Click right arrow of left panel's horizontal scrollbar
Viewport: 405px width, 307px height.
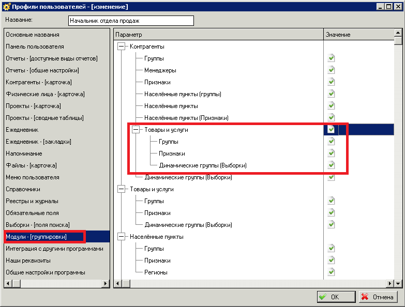point(106,283)
